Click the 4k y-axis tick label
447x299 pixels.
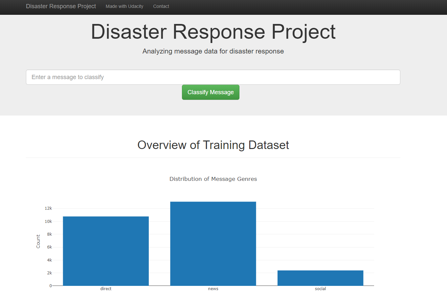click(x=50, y=260)
